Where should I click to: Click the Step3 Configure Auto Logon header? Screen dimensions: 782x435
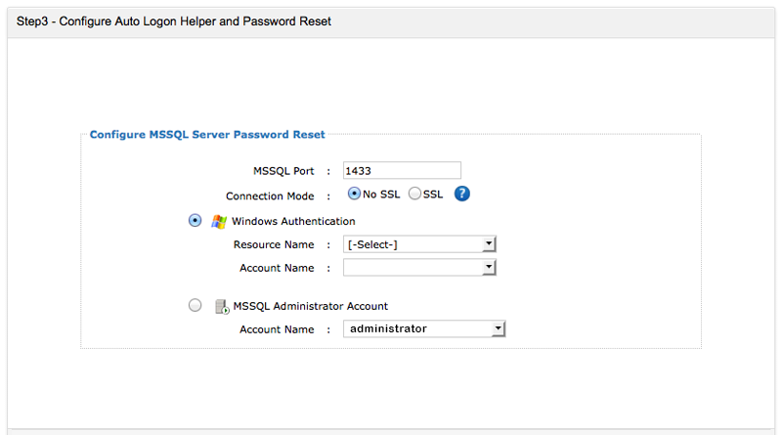[174, 21]
